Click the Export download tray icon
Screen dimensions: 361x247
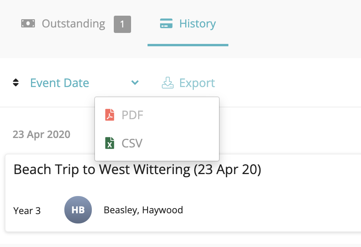168,83
